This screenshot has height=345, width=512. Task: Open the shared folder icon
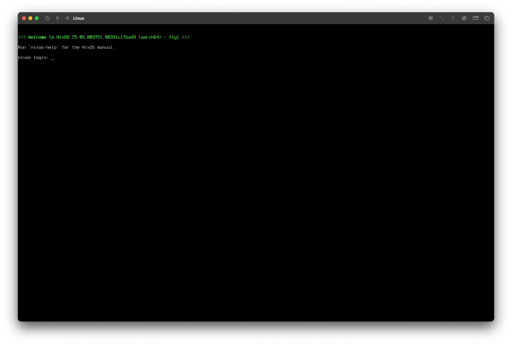point(475,18)
